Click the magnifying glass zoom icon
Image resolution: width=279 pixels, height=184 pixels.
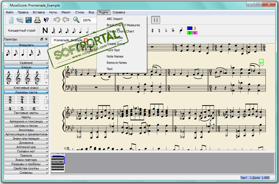click(76, 20)
